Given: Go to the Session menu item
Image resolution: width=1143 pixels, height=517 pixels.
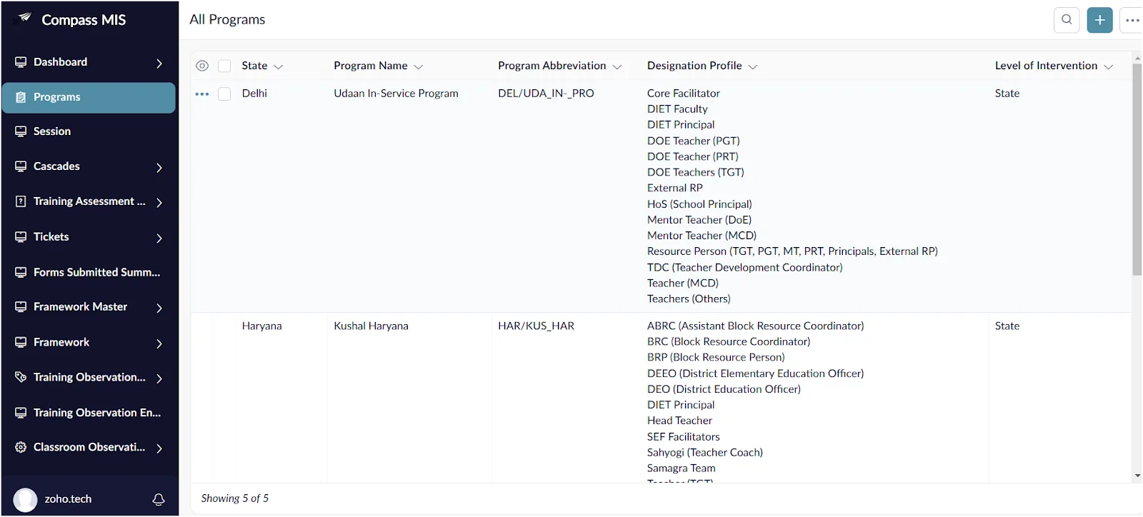Looking at the screenshot, I should 89,131.
